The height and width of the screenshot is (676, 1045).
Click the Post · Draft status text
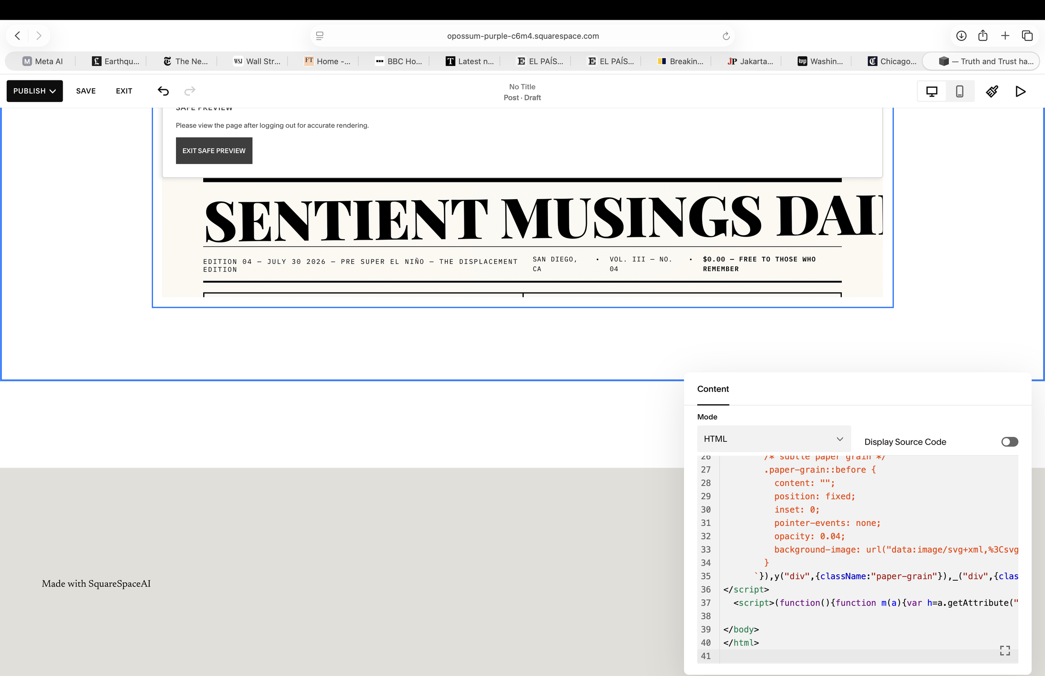[522, 97]
